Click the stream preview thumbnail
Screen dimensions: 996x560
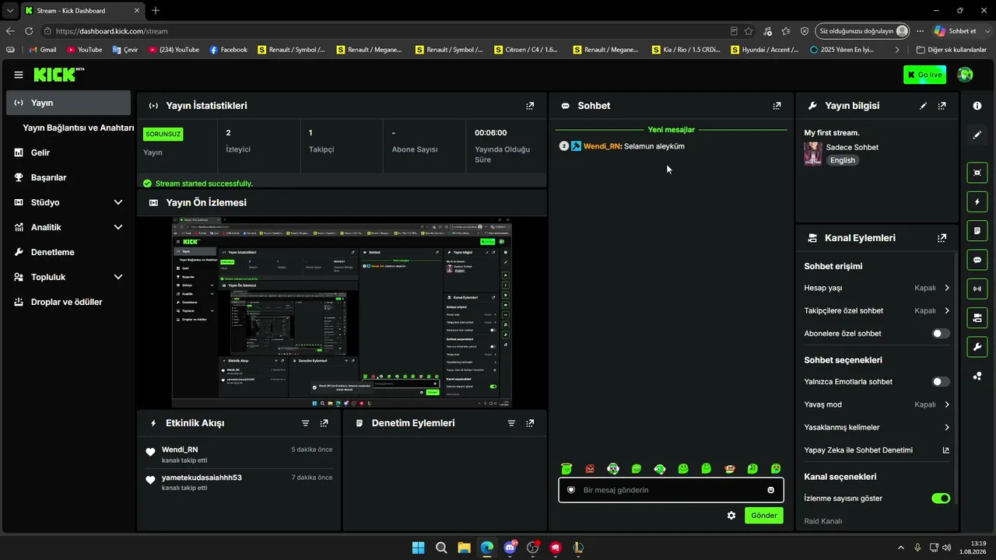(x=342, y=312)
